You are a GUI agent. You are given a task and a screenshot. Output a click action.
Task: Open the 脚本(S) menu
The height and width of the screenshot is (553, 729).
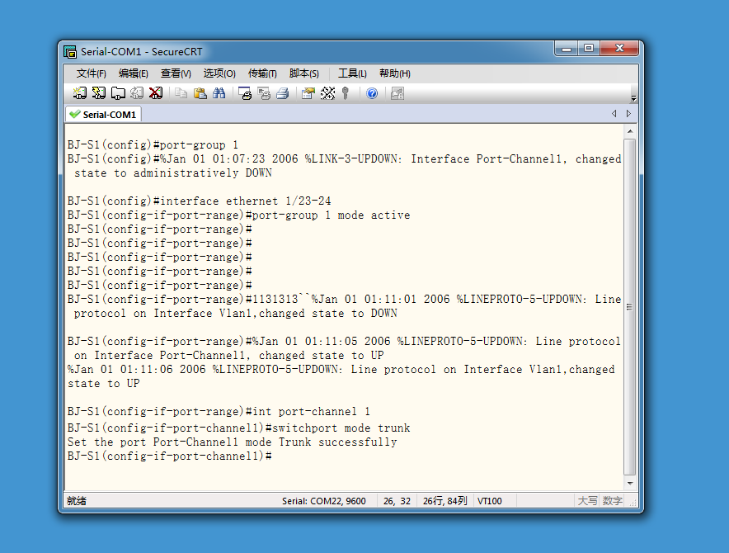point(304,73)
